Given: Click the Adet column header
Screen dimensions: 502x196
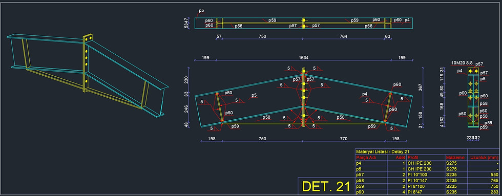Looking at the screenshot, I should coord(401,157).
